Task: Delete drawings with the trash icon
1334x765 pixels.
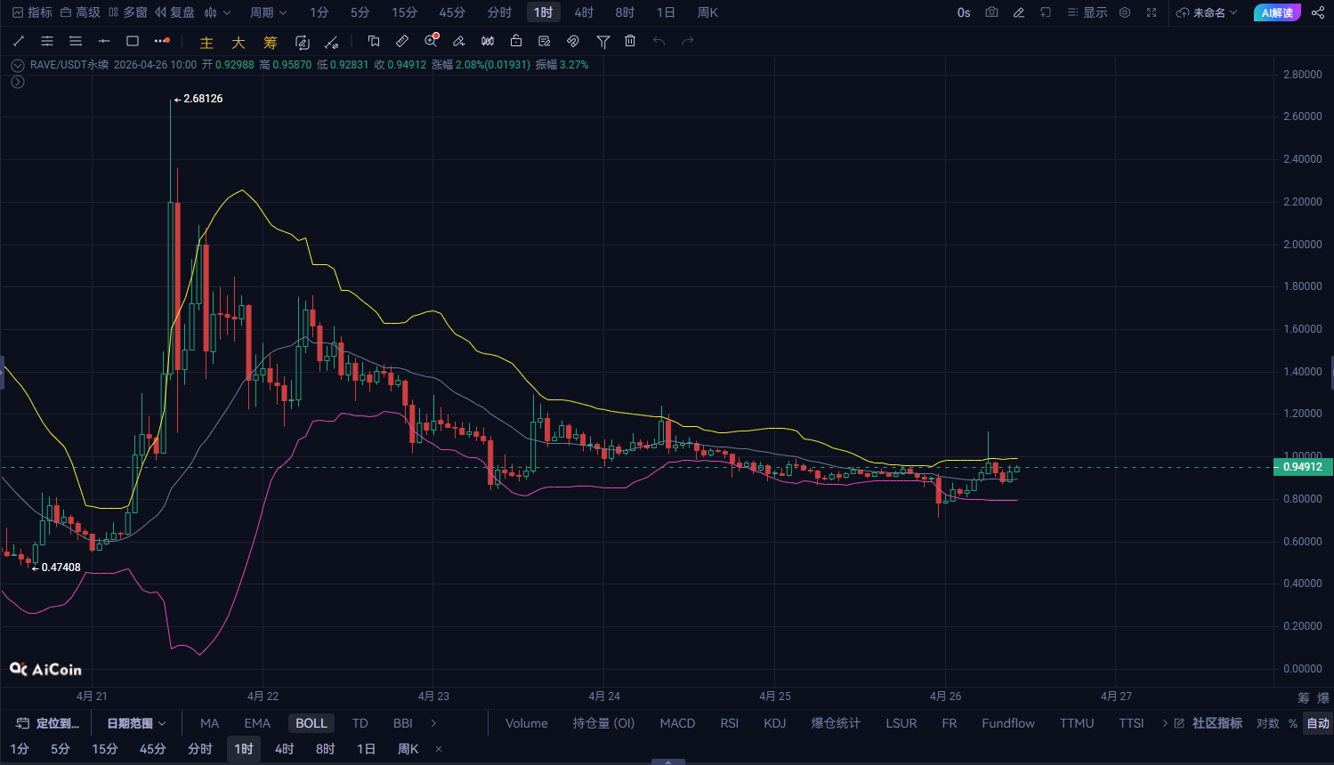Action: (630, 41)
